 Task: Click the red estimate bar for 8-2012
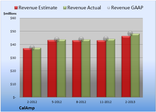pyautogui.click(x=77, y=69)
